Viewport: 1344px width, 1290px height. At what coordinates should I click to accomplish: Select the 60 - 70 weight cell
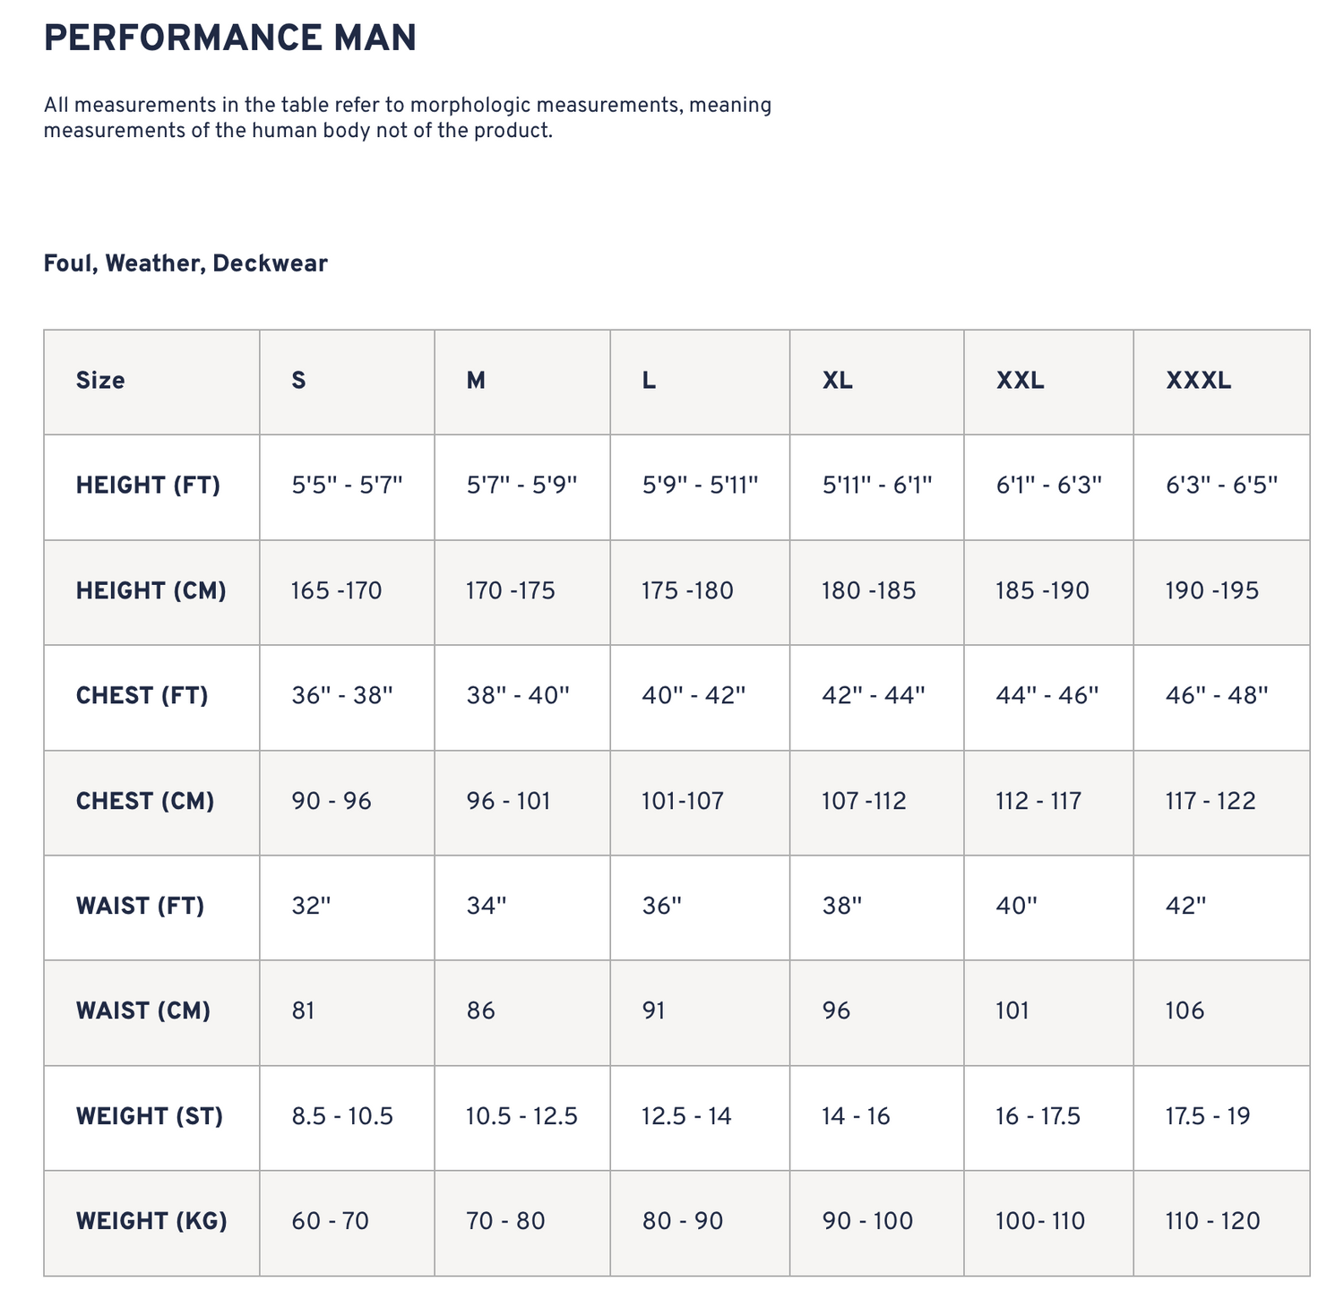coord(330,1221)
